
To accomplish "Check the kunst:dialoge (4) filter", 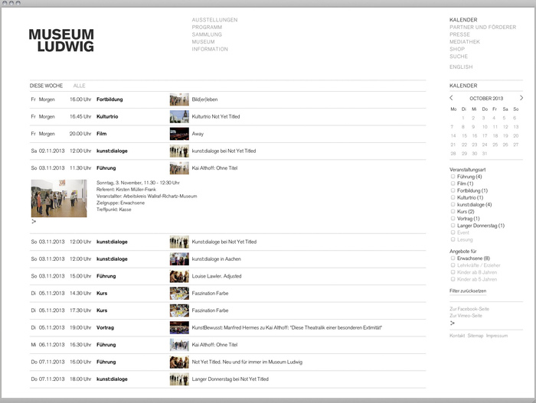I will [x=453, y=205].
